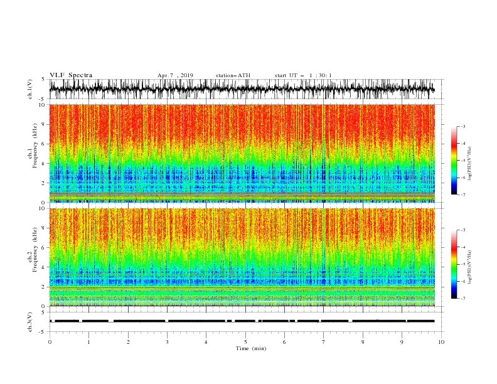Select the "start UT = 1 :30: 1" text
Screen dimensions: 497x384
click(303, 75)
